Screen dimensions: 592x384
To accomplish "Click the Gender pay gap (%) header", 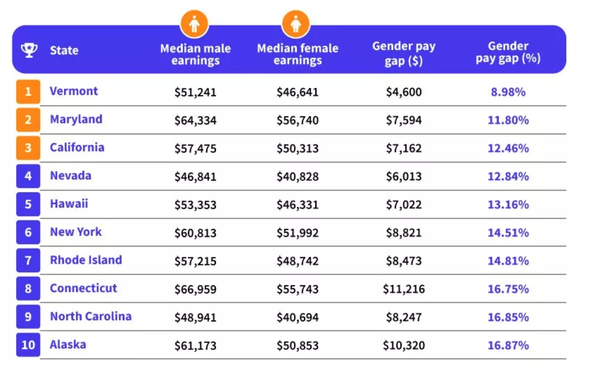I will pos(508,52).
